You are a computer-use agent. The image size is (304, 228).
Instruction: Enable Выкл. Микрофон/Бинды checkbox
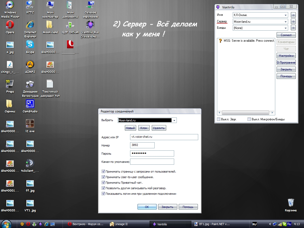(249, 119)
